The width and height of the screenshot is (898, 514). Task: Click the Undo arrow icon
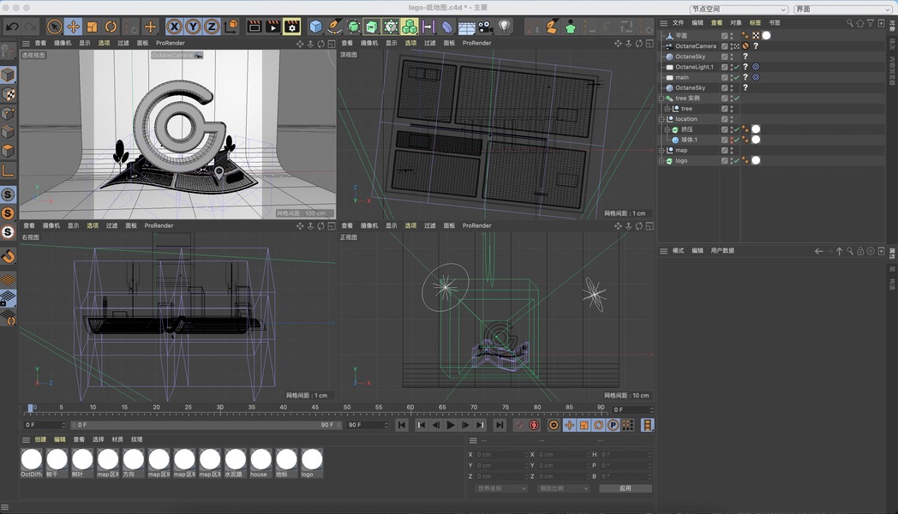pyautogui.click(x=12, y=27)
